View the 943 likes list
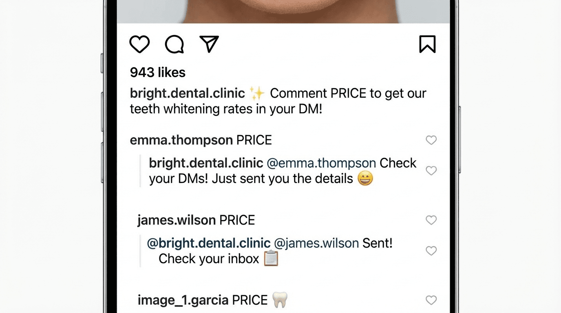Viewport: 561px width, 313px height. point(157,73)
